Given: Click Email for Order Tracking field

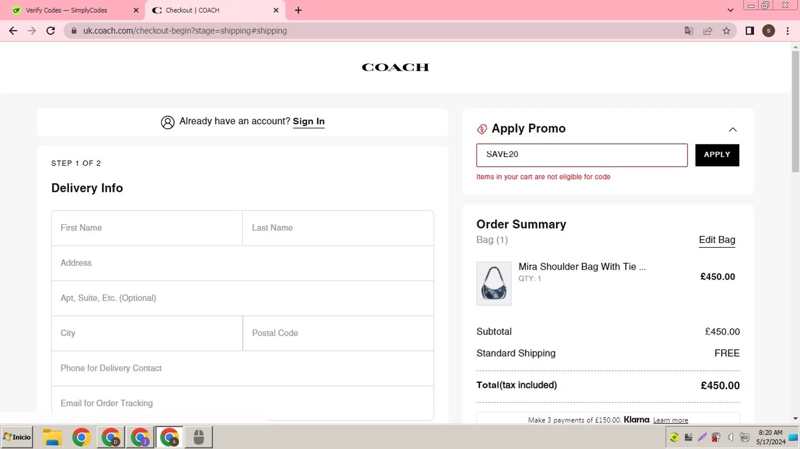Looking at the screenshot, I should (243, 403).
